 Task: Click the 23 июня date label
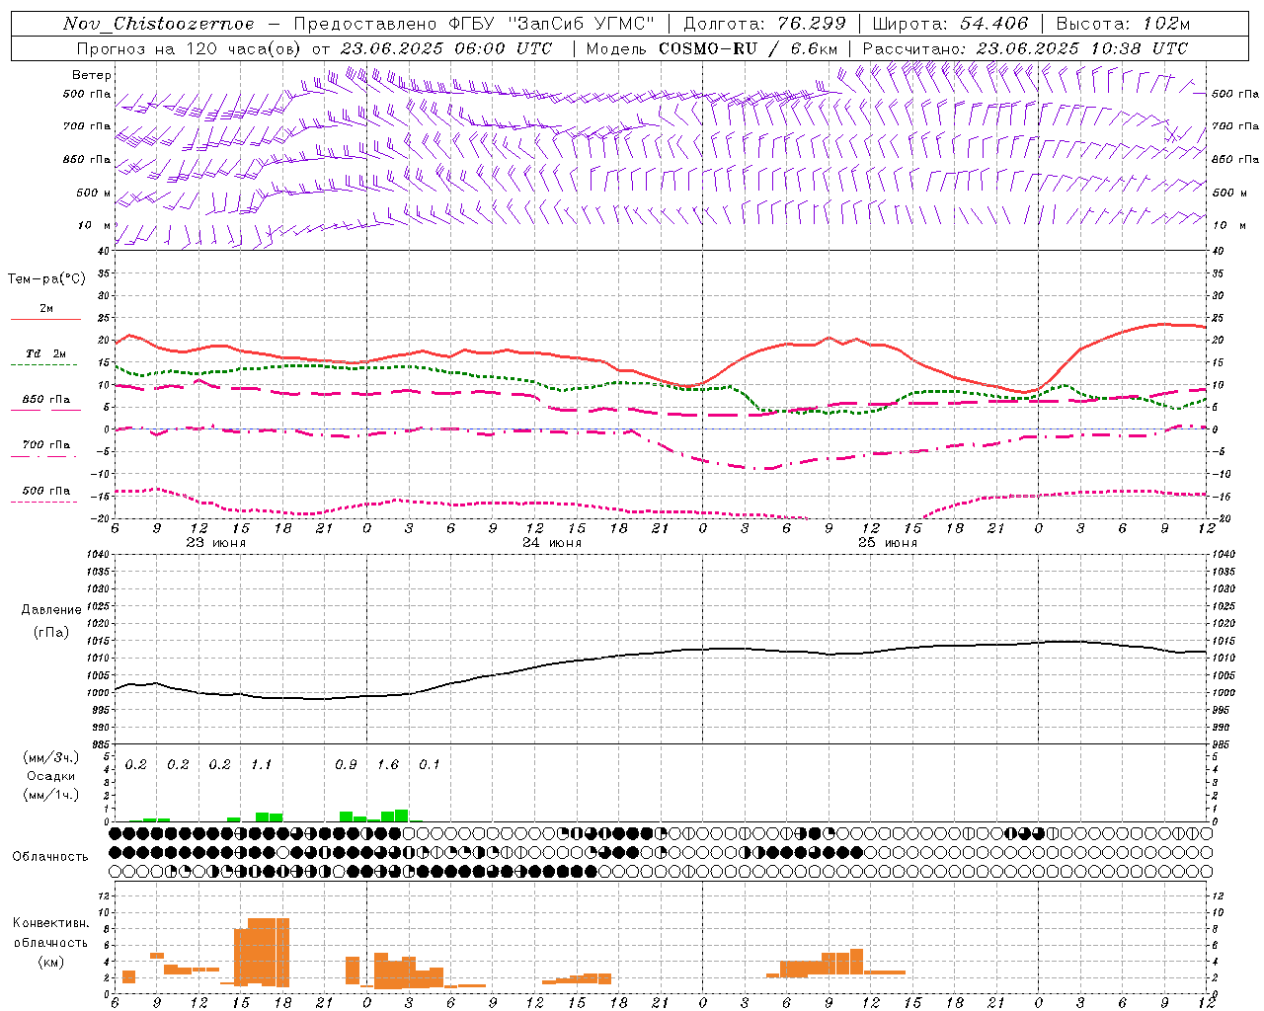coord(216,543)
